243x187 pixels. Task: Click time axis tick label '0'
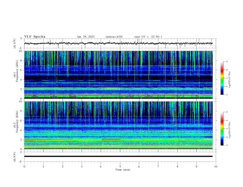pos(24,167)
